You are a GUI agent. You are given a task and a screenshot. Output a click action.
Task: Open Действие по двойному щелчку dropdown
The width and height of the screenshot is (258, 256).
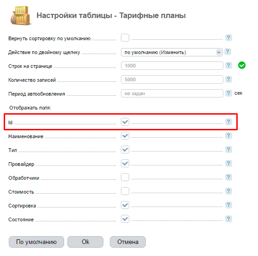(172, 52)
